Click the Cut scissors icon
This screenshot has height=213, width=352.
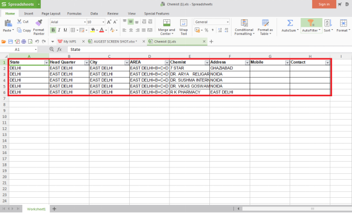(x=19, y=22)
